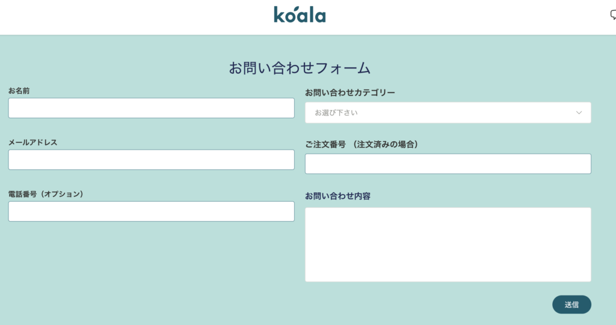Click the メールアドレス field label
616x325 pixels.
point(33,142)
